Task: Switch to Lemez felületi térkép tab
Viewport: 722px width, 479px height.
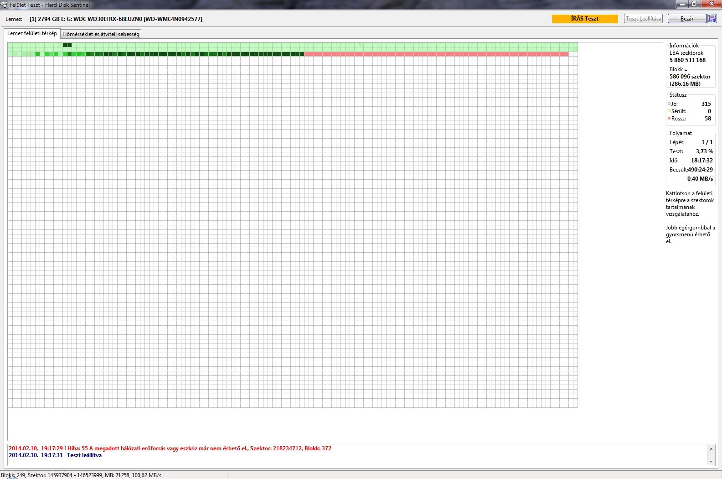Action: point(32,33)
